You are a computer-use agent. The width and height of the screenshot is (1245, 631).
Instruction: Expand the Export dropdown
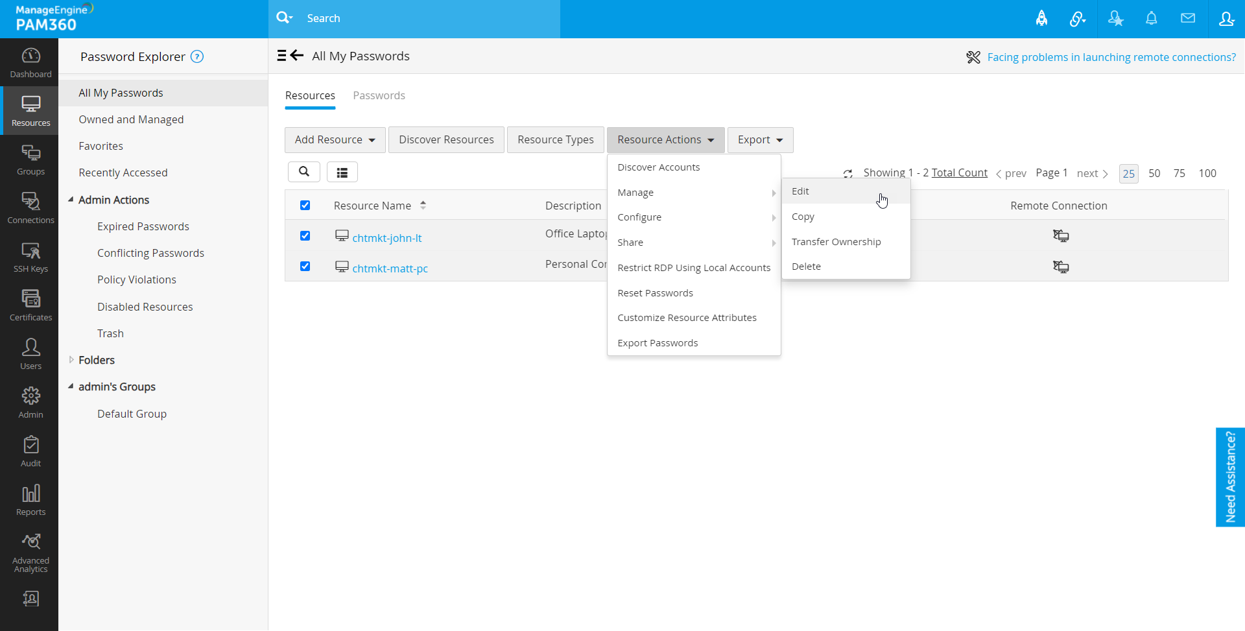pos(760,140)
